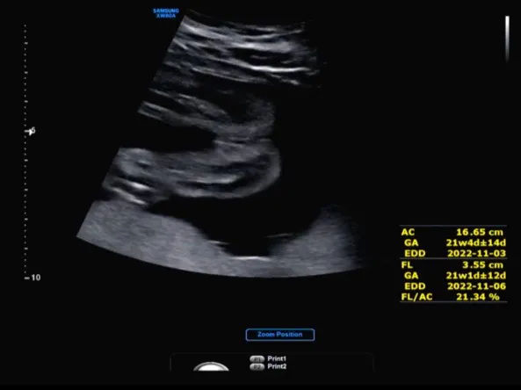Select the GA value 21w1d±12d
The image size is (521, 390).
tap(476, 276)
